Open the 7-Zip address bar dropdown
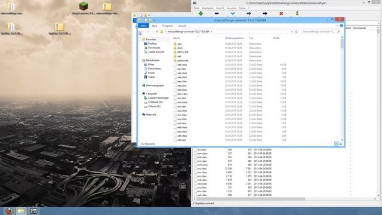The image size is (382, 215). (x=378, y=23)
